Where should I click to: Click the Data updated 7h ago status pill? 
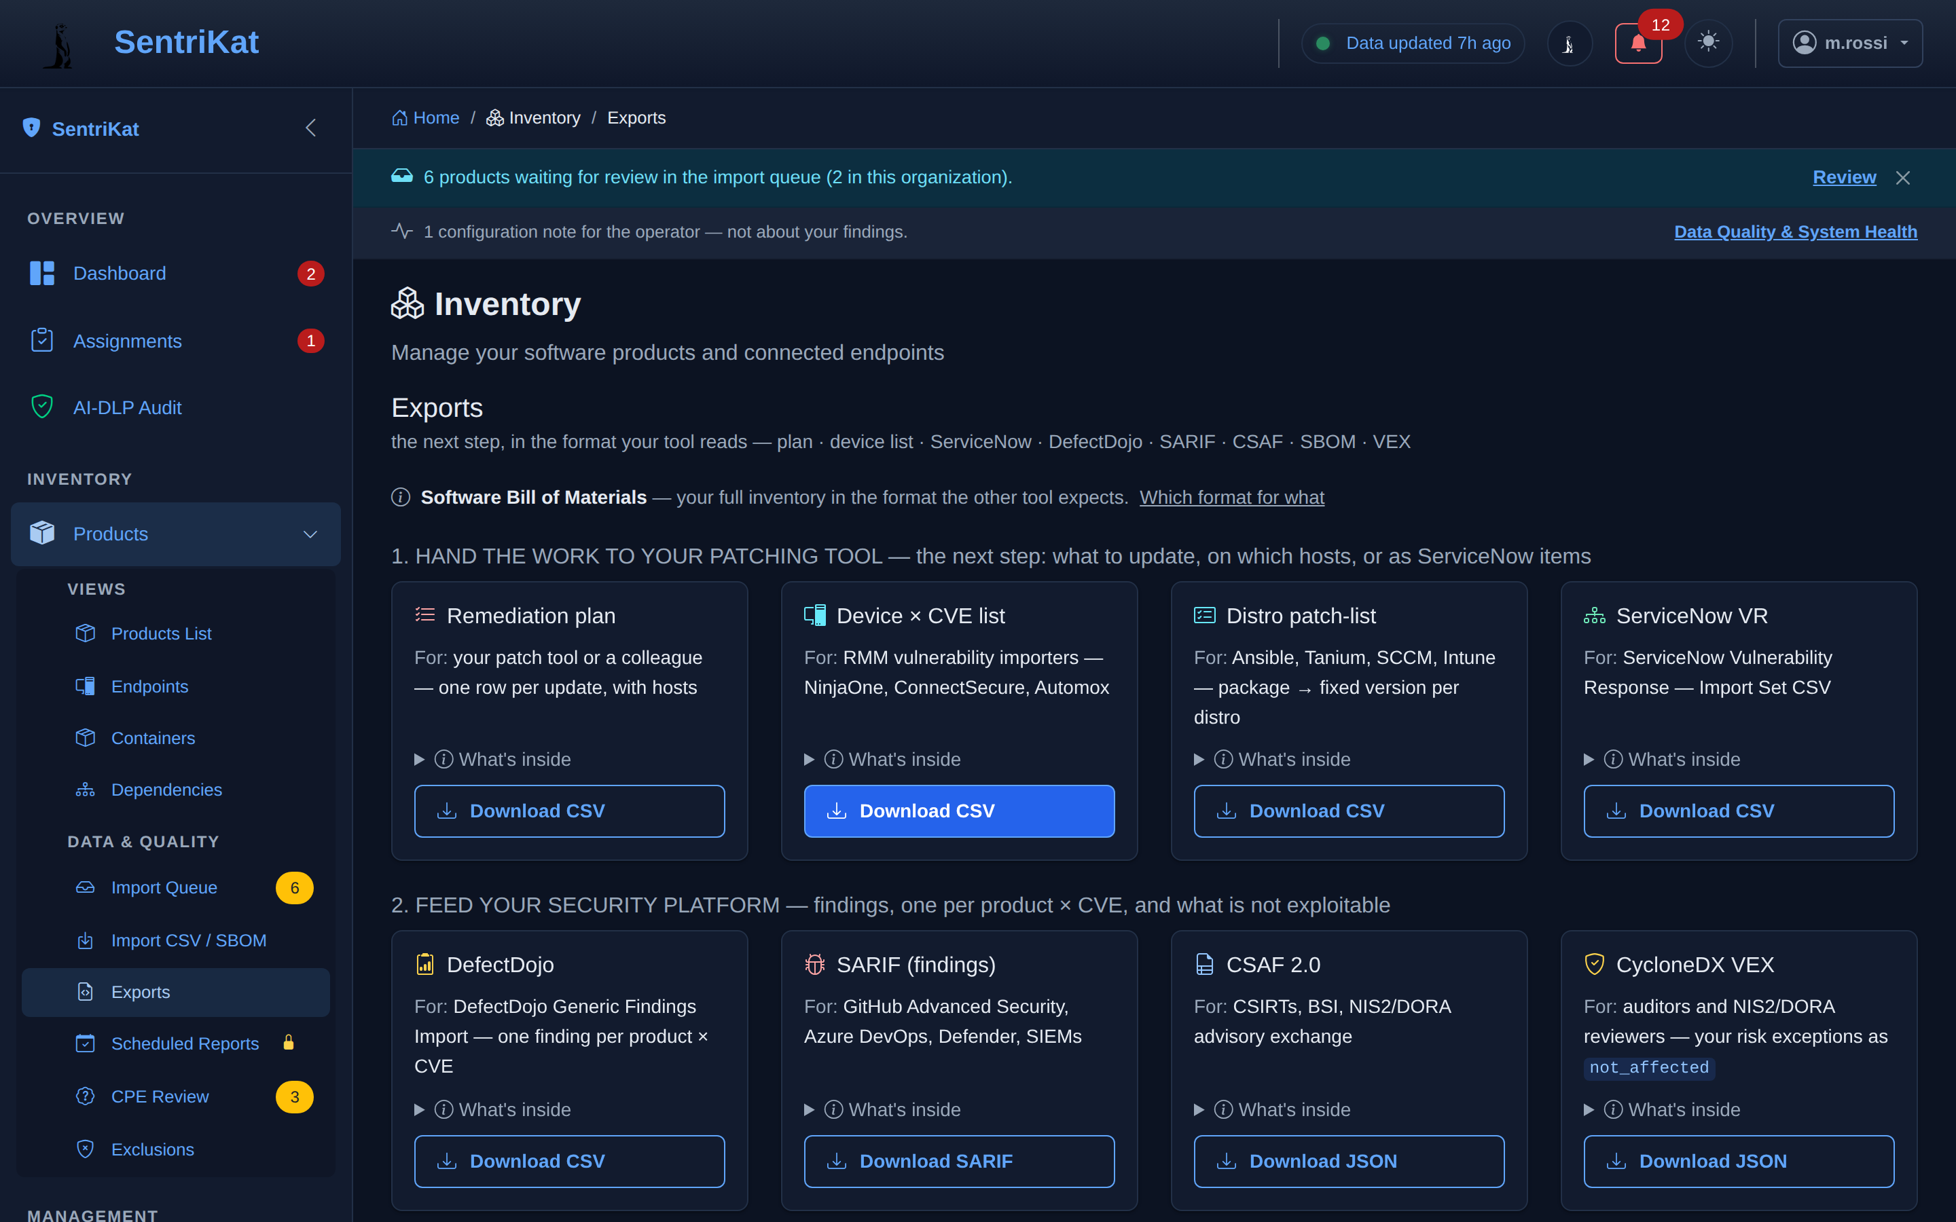pos(1413,43)
